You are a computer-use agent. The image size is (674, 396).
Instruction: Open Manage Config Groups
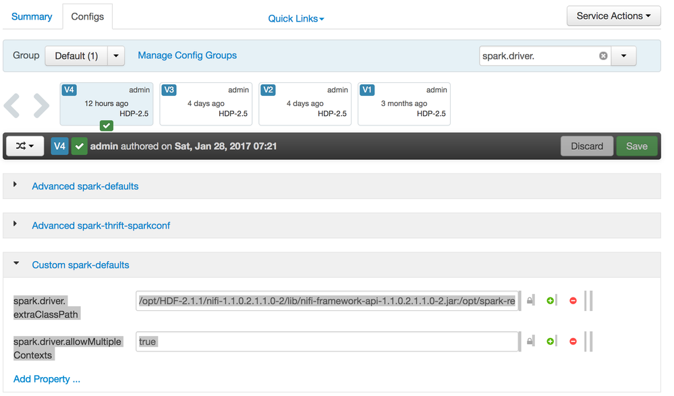187,55
